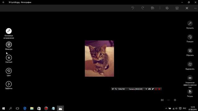The width and height of the screenshot is (198, 111).
Task: Open the red recorder app on taskbar
Action: click(x=46, y=108)
